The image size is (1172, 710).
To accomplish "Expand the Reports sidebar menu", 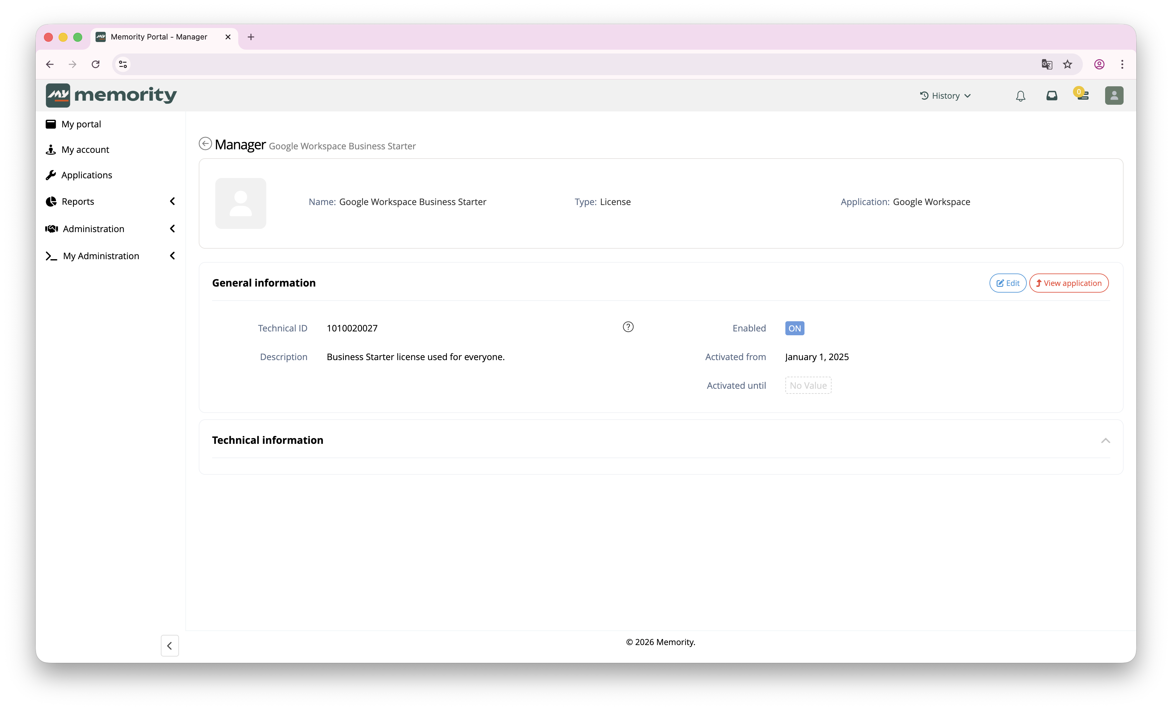I will [x=110, y=202].
